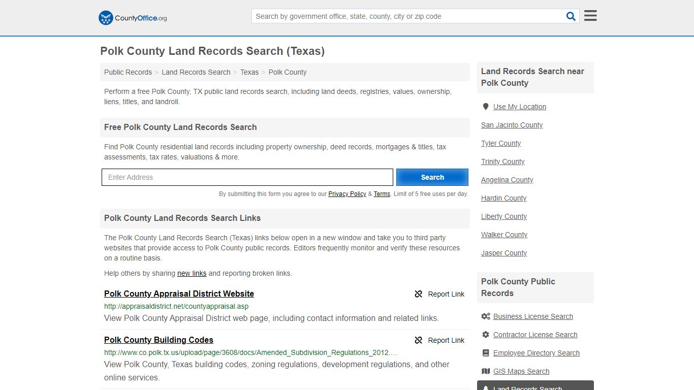The width and height of the screenshot is (694, 390).
Task: Open Hardin County link
Action: [503, 198]
